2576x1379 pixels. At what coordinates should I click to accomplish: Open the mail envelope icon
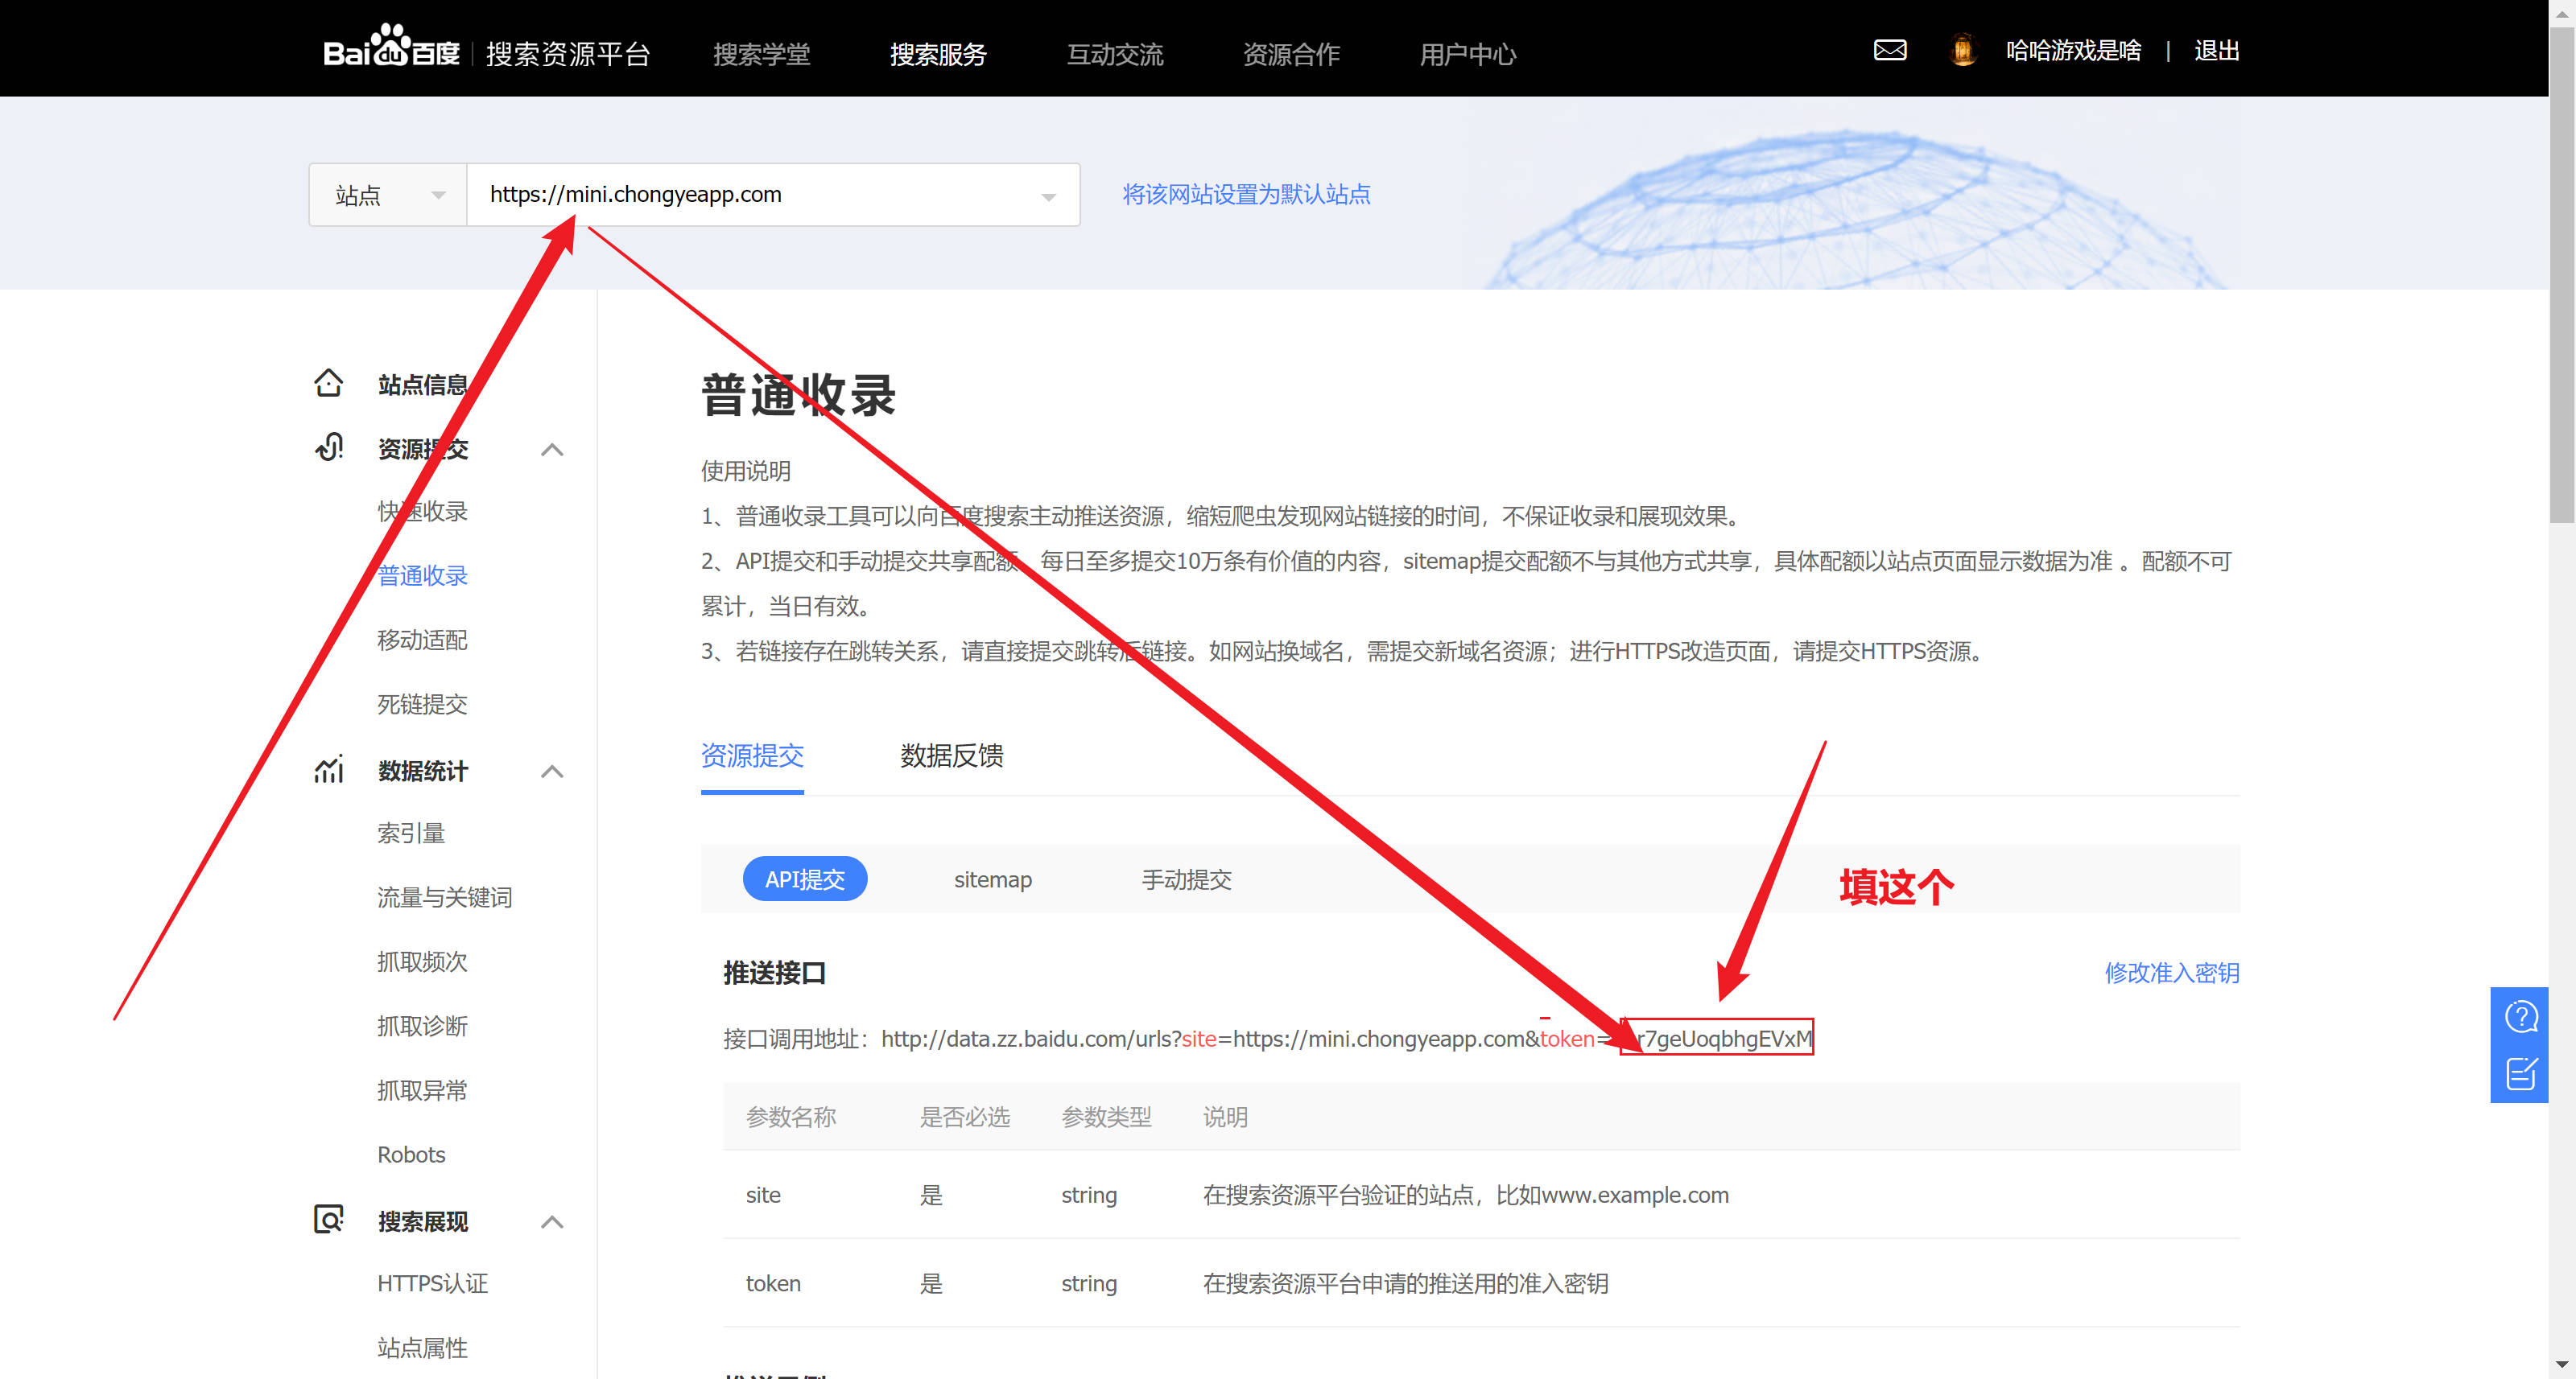[1889, 50]
